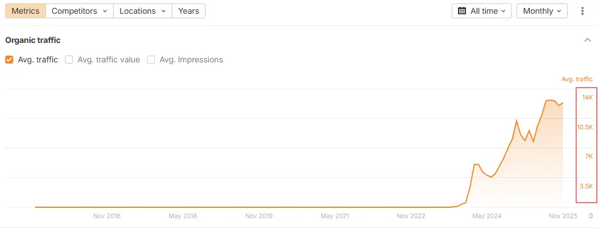Uncheck the Avg. traffic checkbox

pyautogui.click(x=9, y=60)
